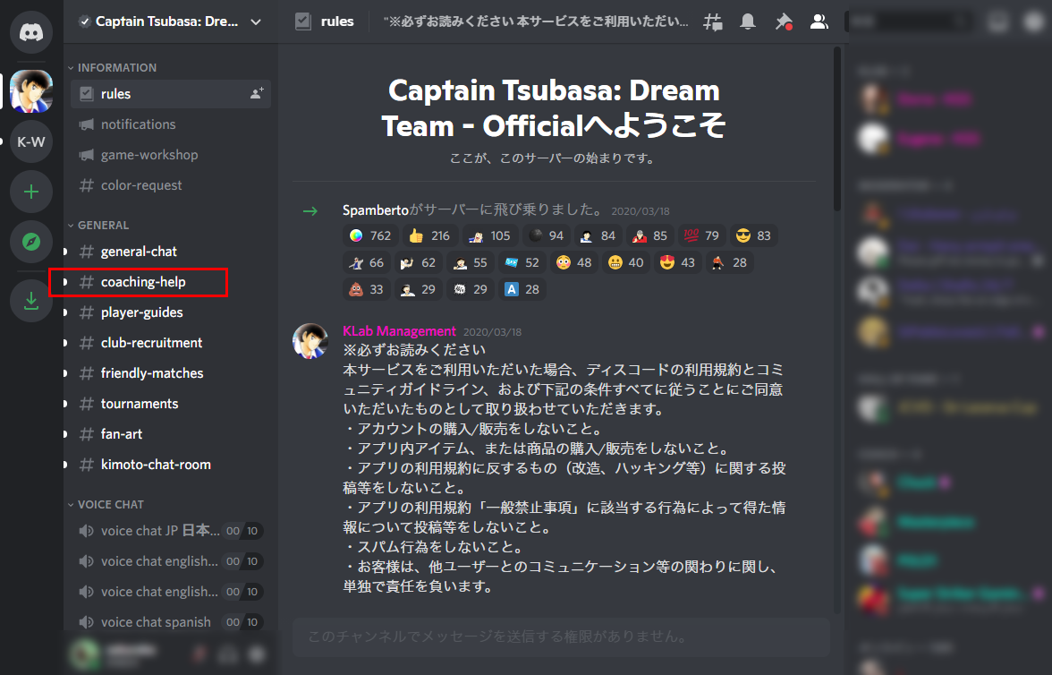Toggle the soccer ball reaction 94
The image size is (1052, 675).
(546, 235)
